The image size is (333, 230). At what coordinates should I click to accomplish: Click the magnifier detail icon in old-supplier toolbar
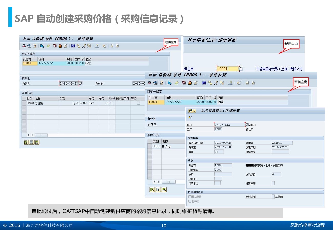click(x=29, y=46)
